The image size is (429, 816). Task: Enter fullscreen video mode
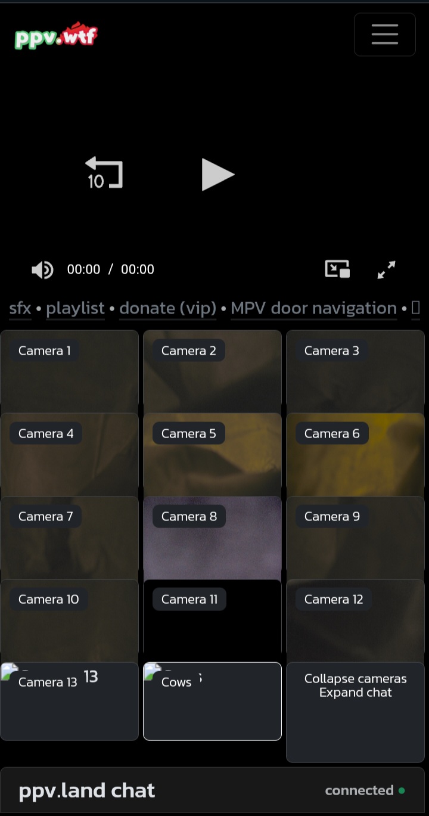pos(387,269)
